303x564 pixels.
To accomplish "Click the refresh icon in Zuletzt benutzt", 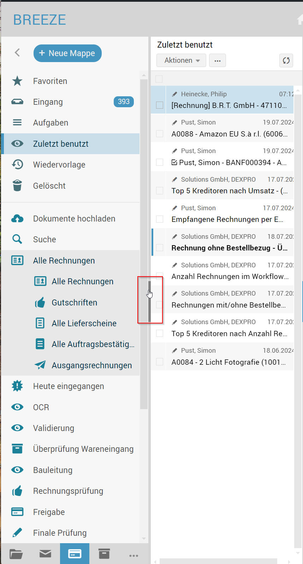I will coord(286,60).
